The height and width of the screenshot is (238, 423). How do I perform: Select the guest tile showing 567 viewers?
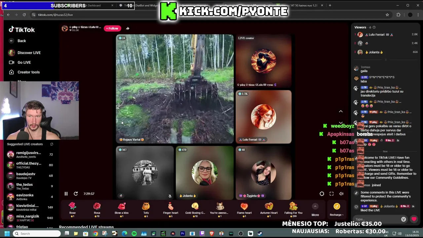145,173
